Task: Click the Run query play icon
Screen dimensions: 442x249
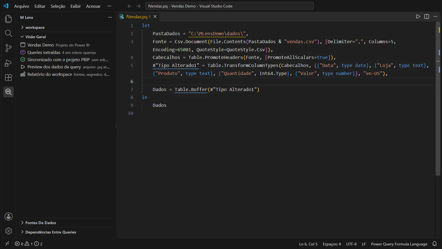Action: (418, 17)
